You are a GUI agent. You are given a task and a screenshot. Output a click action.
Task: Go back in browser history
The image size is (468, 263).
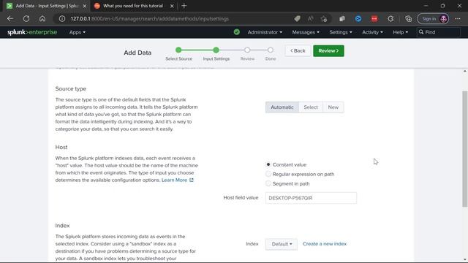10,19
